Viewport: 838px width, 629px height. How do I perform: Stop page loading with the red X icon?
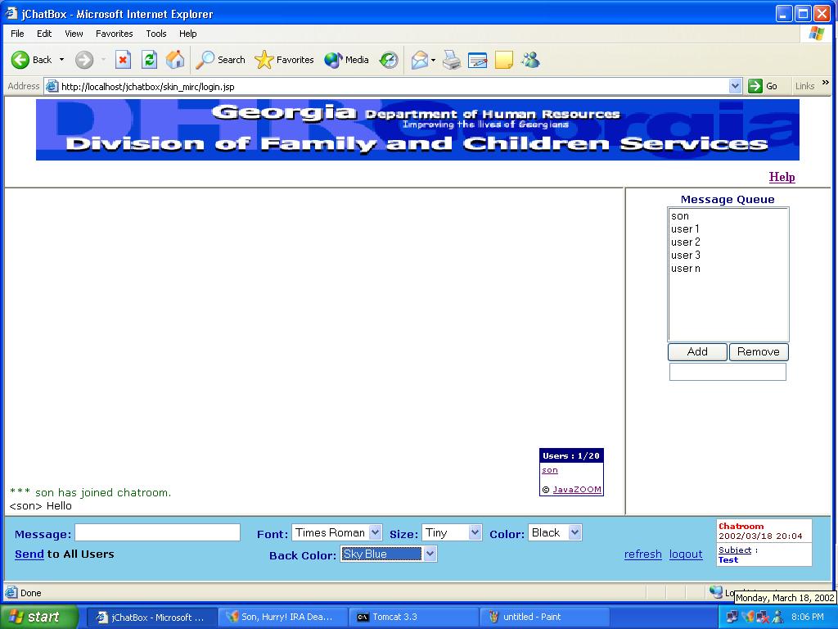click(x=123, y=60)
